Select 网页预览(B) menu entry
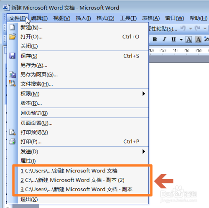Viewport: 209px width, 208px height. (x=78, y=113)
